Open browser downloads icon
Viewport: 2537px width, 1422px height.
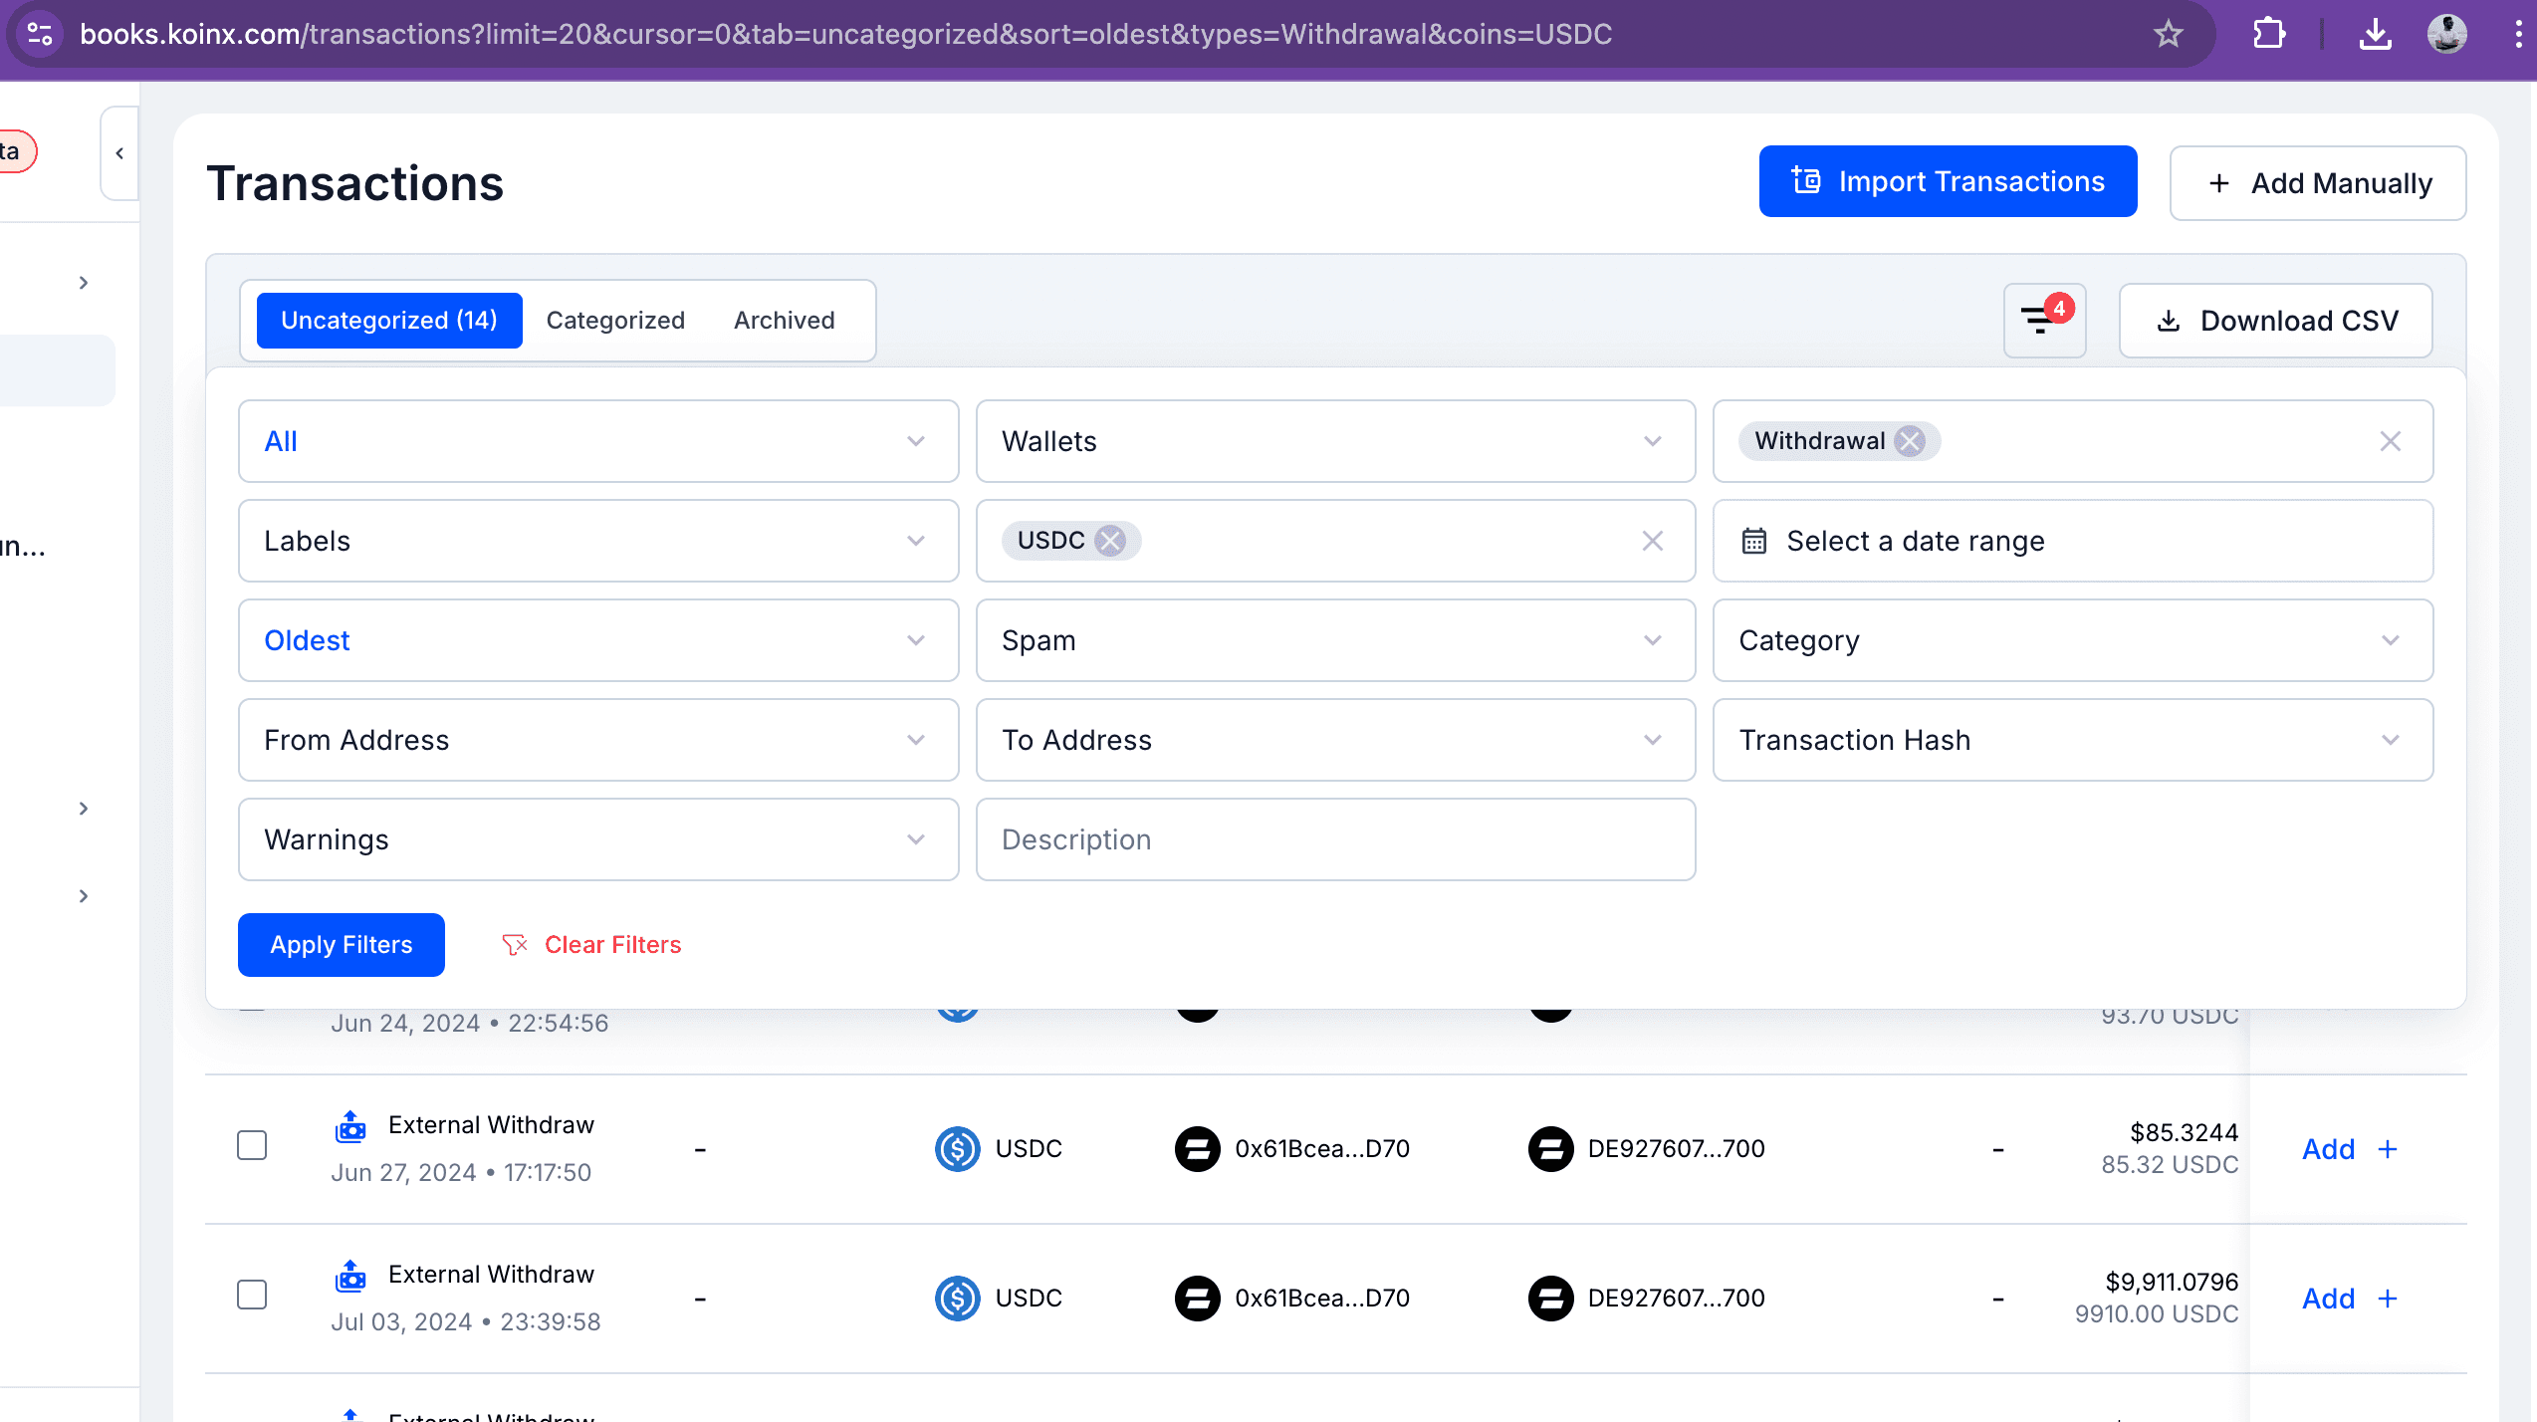point(2375,34)
